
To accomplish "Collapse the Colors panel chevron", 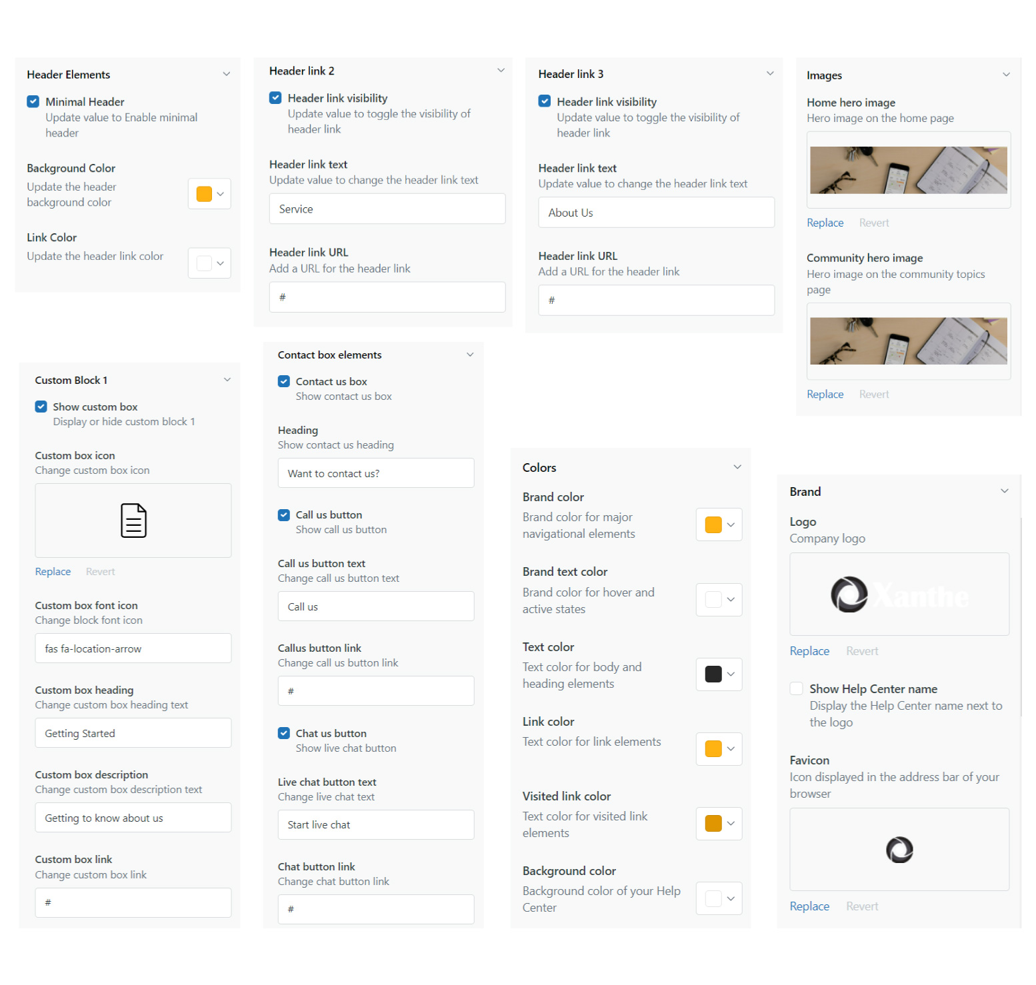I will pos(737,467).
